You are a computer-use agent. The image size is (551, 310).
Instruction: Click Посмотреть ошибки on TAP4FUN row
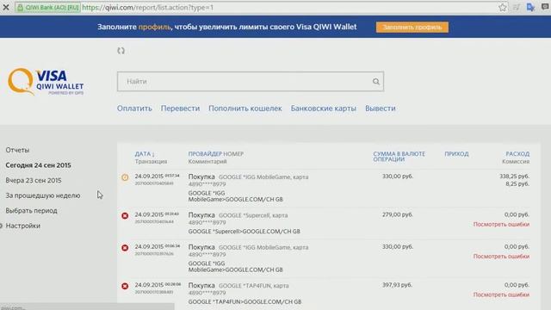[501, 294]
